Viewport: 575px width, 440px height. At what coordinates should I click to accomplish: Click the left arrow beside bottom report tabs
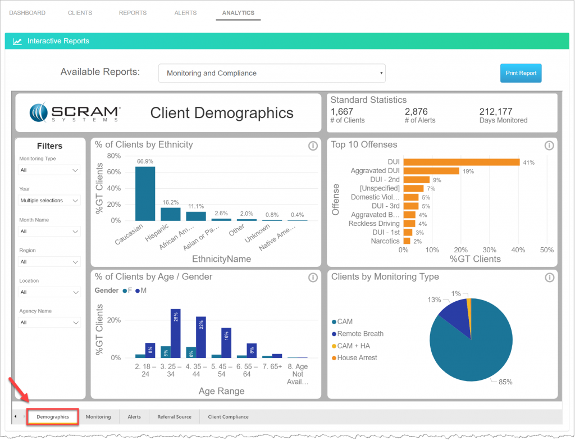click(x=15, y=416)
